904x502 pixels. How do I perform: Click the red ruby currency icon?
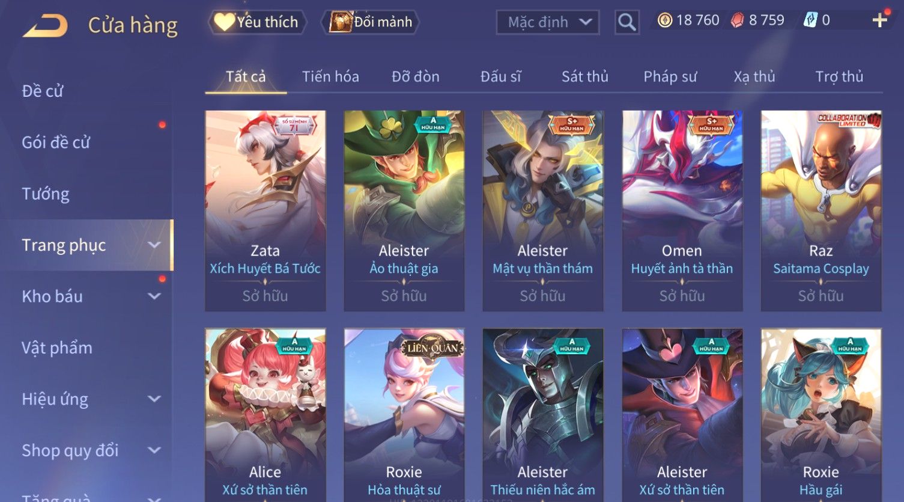737,20
